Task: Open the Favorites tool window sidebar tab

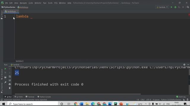Action: click(x=1, y=88)
